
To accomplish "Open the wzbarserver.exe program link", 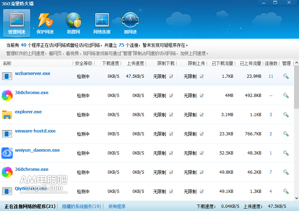I will pyautogui.click(x=33, y=74).
